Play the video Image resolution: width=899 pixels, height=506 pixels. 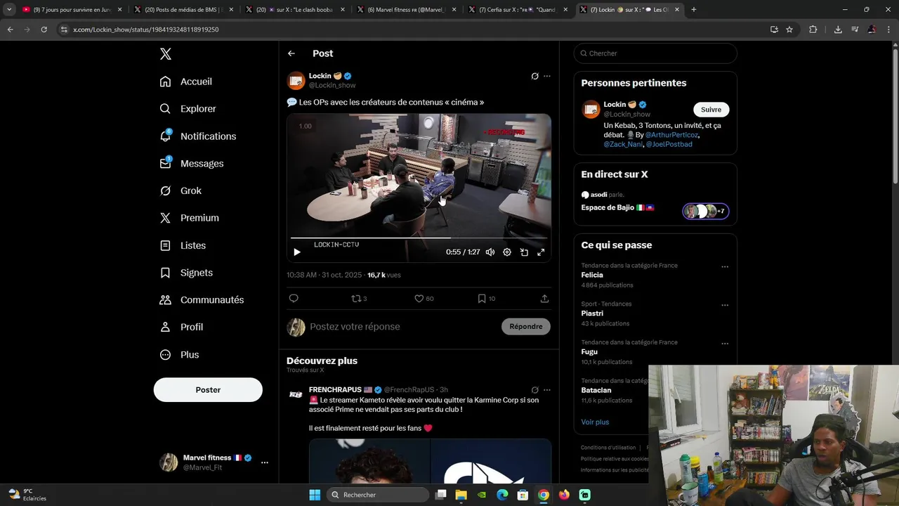[x=297, y=252]
